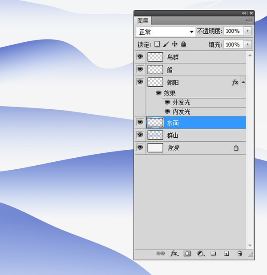Open the 正常 blend mode dropdown
The height and width of the screenshot is (275, 267).
tap(166, 32)
